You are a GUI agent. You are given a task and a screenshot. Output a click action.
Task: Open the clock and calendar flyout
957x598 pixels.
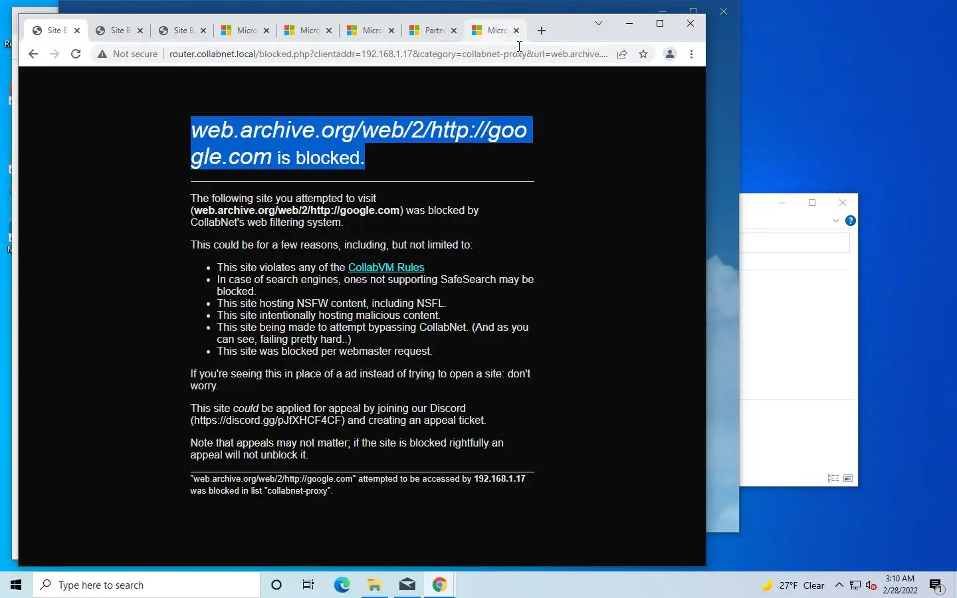click(900, 585)
